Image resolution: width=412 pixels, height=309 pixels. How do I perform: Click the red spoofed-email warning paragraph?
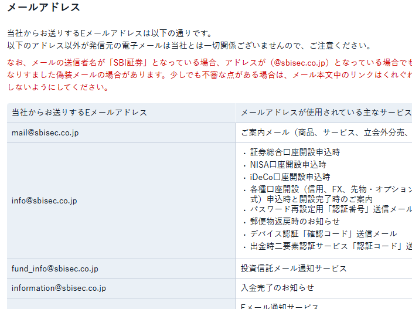click(209, 74)
